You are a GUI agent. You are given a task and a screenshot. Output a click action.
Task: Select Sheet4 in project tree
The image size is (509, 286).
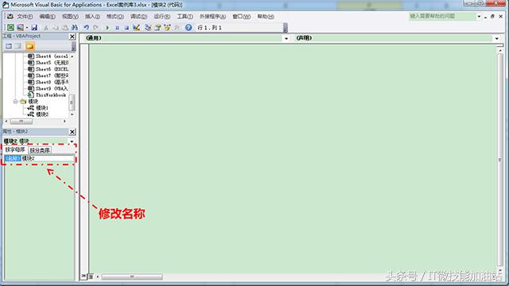point(48,56)
